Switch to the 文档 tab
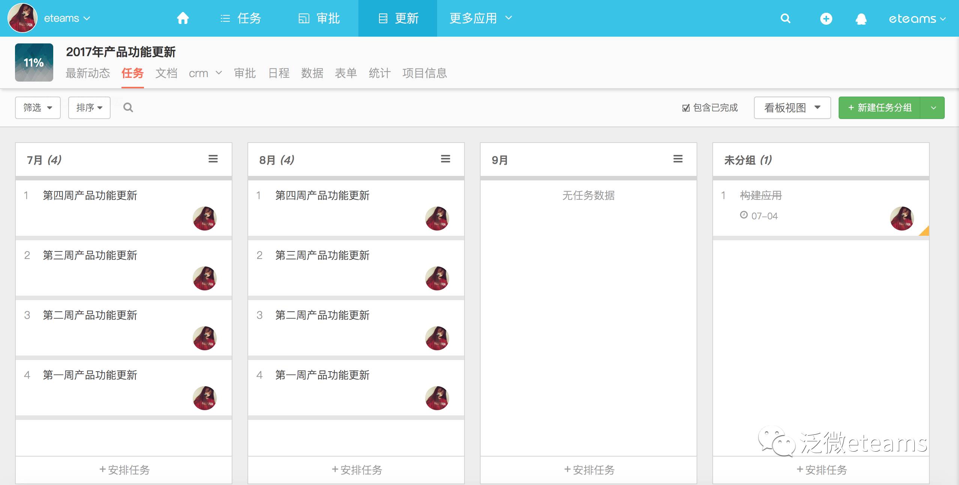This screenshot has width=959, height=485. click(166, 73)
